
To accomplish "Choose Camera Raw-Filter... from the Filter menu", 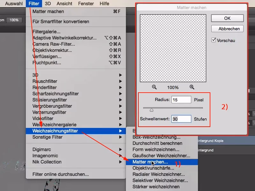I will pos(54,44).
